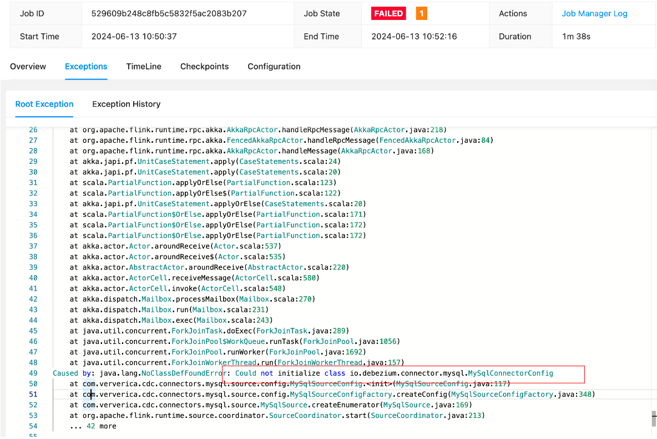This screenshot has width=657, height=439.
Task: Click the ForkJoinWorkerThread.run stack line
Action: [237, 363]
